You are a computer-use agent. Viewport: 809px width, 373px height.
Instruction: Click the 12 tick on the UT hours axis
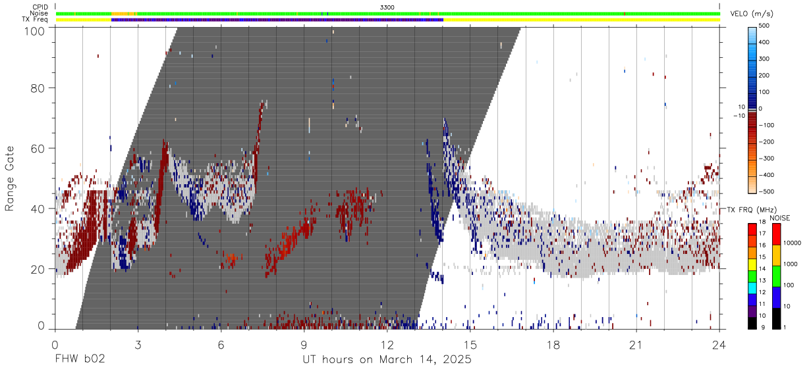387,345
